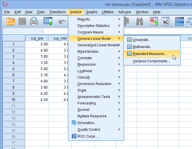Click the Insert Cases toolbar icon
Image resolution: width=192 pixels, height=149 pixels.
(x=154, y=21)
